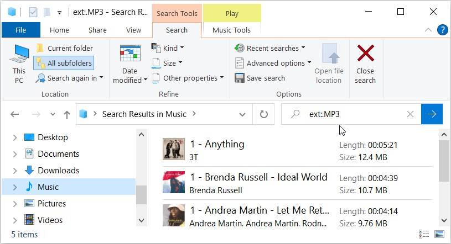451x244 pixels.
Task: Click the Open file location button
Action: click(329, 63)
